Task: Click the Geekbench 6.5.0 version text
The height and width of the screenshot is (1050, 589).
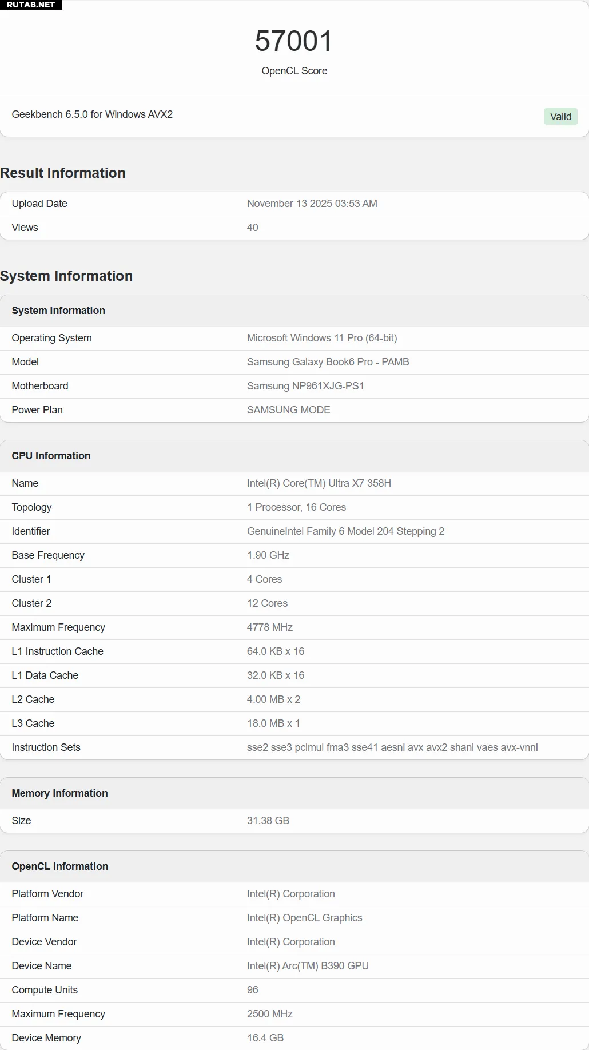Action: (92, 114)
